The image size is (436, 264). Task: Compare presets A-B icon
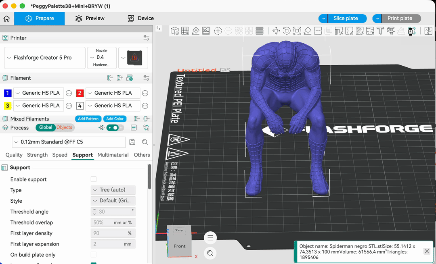click(146, 128)
